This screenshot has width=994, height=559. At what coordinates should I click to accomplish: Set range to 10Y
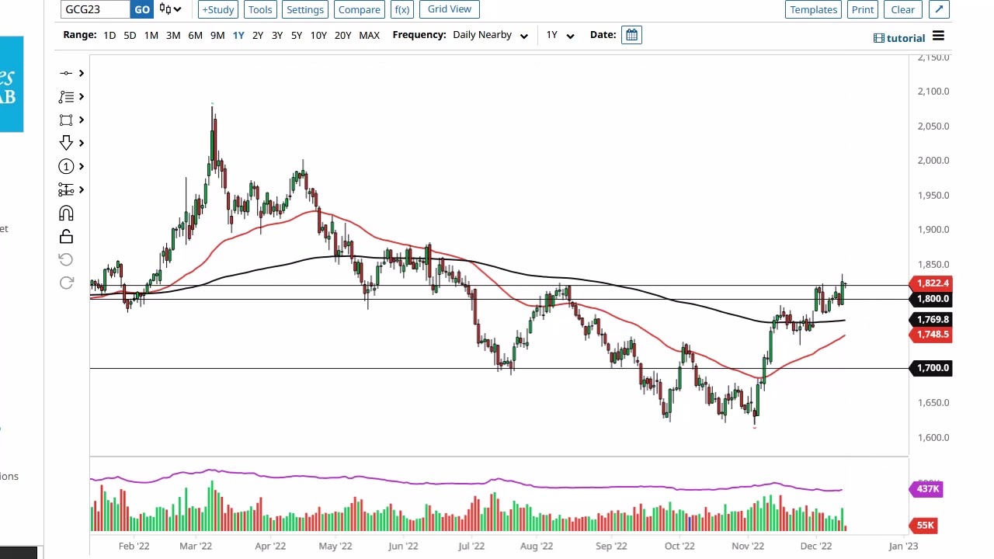coord(318,35)
